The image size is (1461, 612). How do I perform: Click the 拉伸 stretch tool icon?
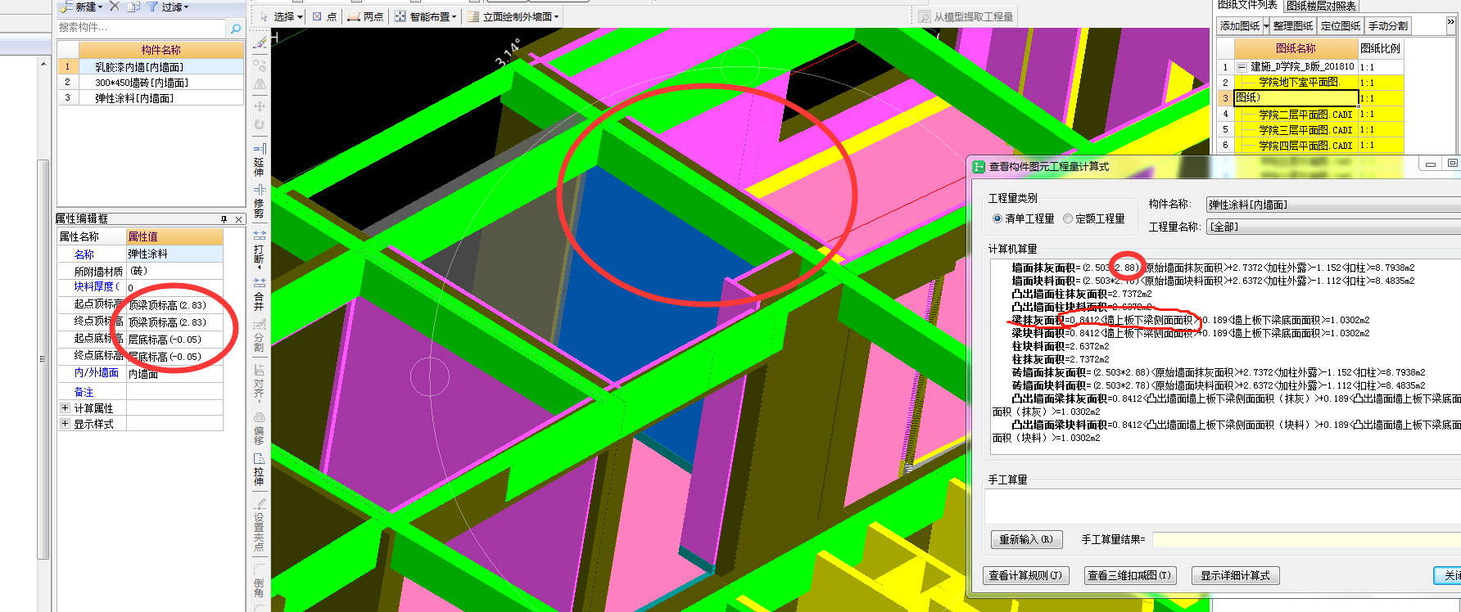pyautogui.click(x=260, y=458)
